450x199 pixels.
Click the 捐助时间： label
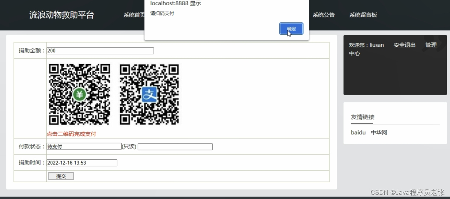pyautogui.click(x=32, y=163)
